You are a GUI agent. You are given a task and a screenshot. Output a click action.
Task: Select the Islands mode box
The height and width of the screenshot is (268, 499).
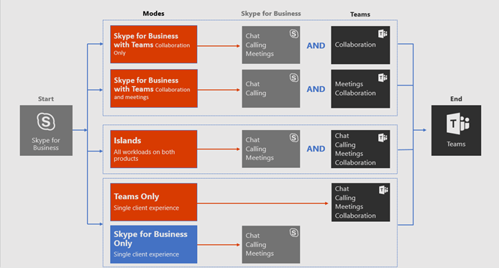pos(154,149)
